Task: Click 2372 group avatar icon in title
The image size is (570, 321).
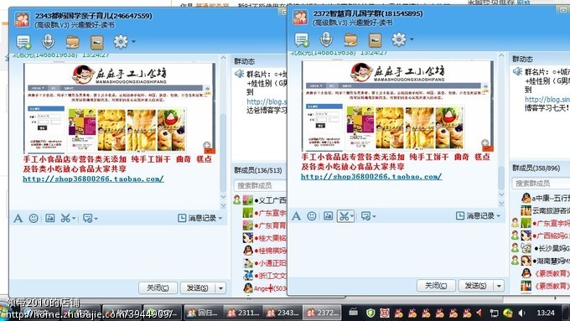Action: pyautogui.click(x=300, y=18)
